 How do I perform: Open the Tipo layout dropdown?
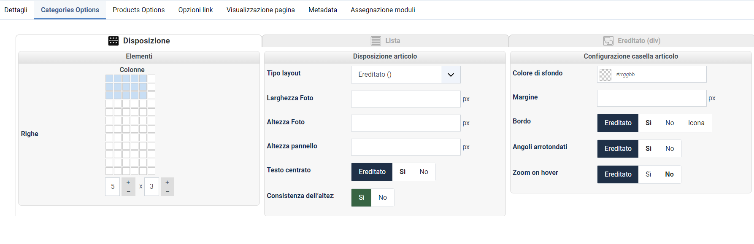[x=405, y=75]
